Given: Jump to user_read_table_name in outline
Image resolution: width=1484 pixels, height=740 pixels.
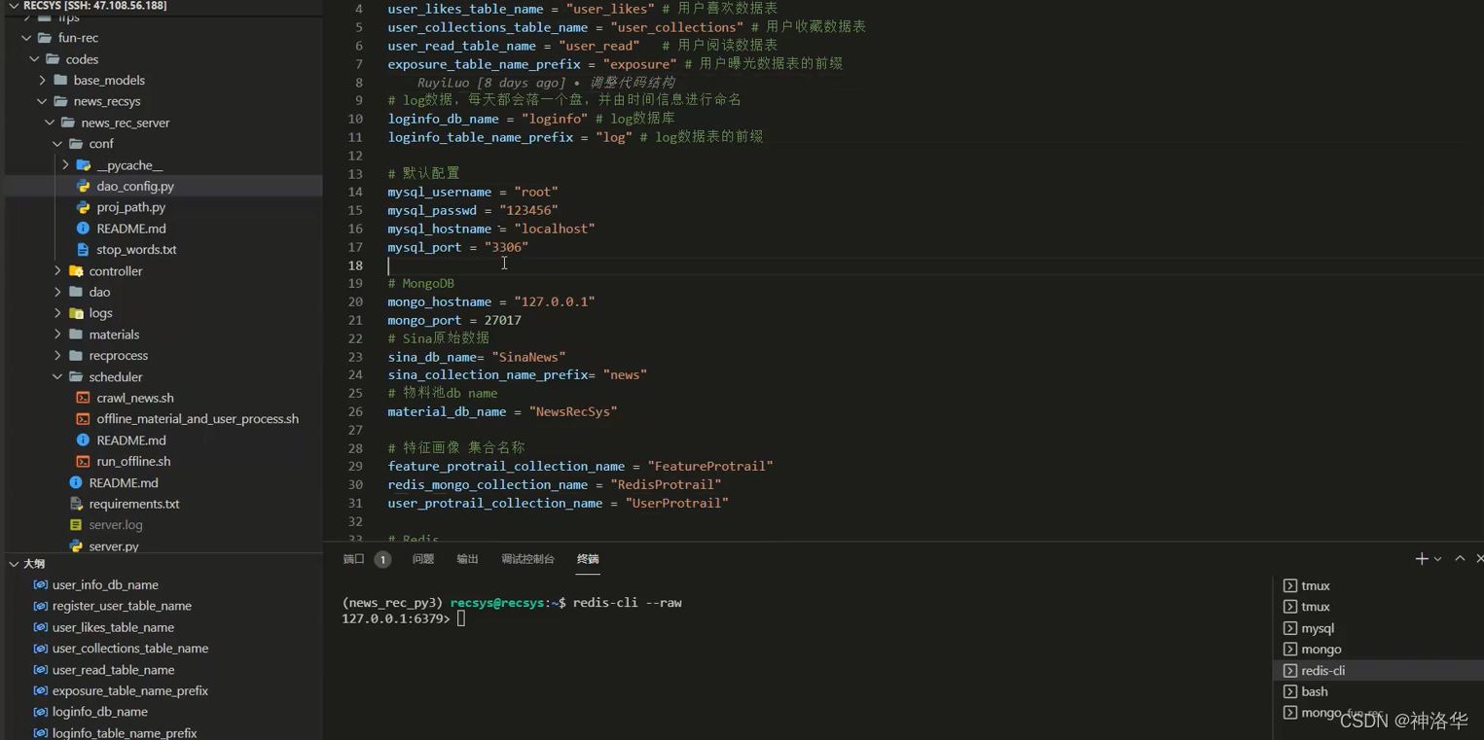Looking at the screenshot, I should pos(114,670).
